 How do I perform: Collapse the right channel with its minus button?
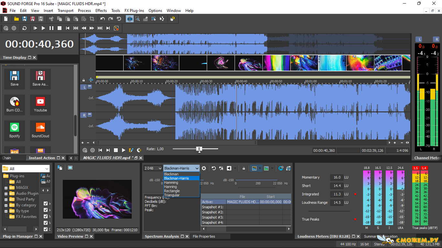pos(90,115)
